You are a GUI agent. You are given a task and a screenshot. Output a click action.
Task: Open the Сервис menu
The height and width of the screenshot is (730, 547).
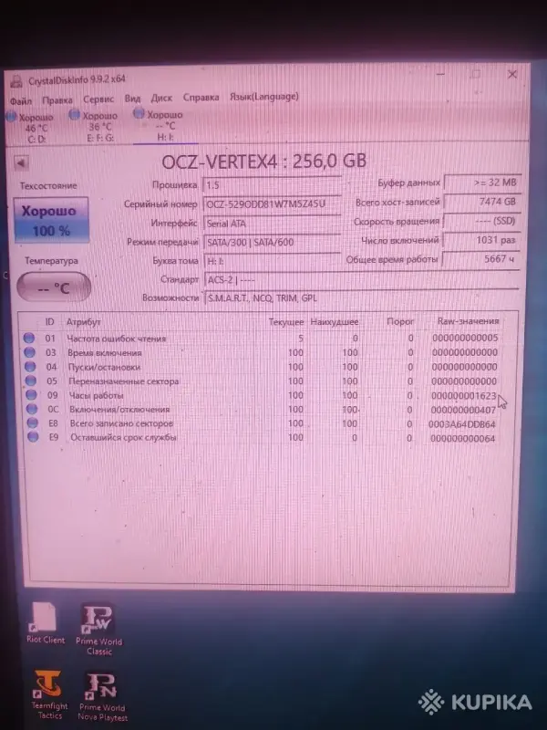coord(98,99)
